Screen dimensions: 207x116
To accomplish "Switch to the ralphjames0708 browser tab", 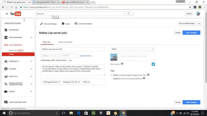I will pos(46,2).
